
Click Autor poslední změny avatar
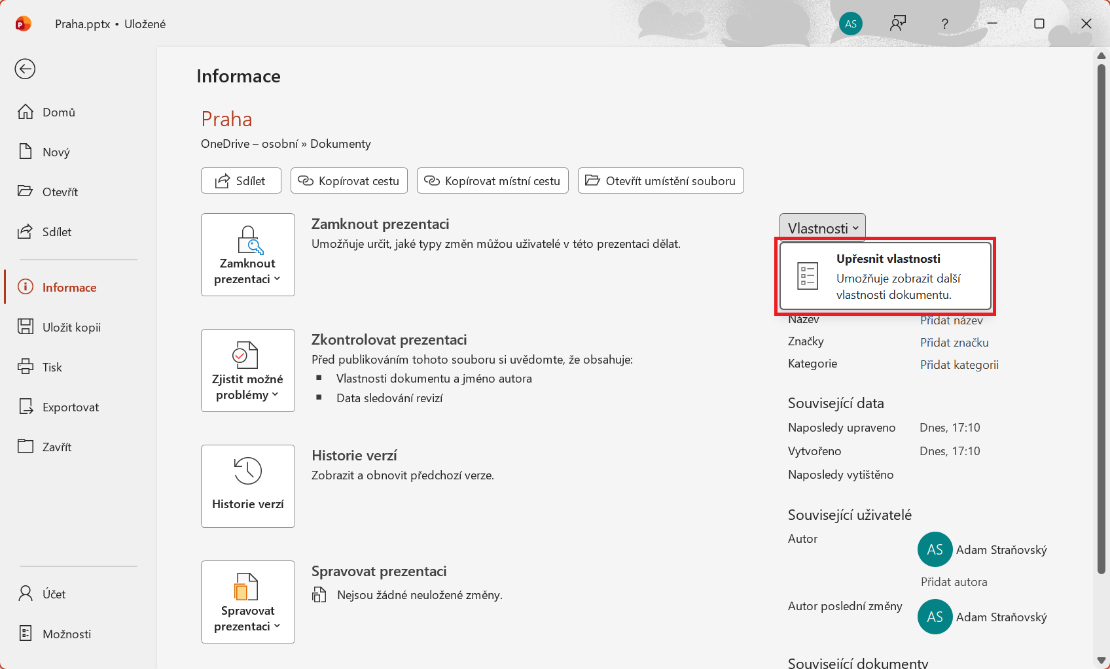pyautogui.click(x=935, y=617)
